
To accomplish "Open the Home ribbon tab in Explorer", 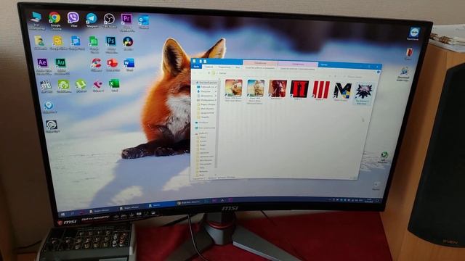I will pos(209,67).
